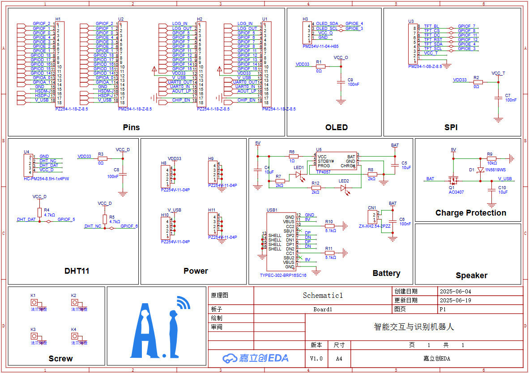Select the Schematic1 name field
Screen dimensions: 529x373
click(322, 295)
